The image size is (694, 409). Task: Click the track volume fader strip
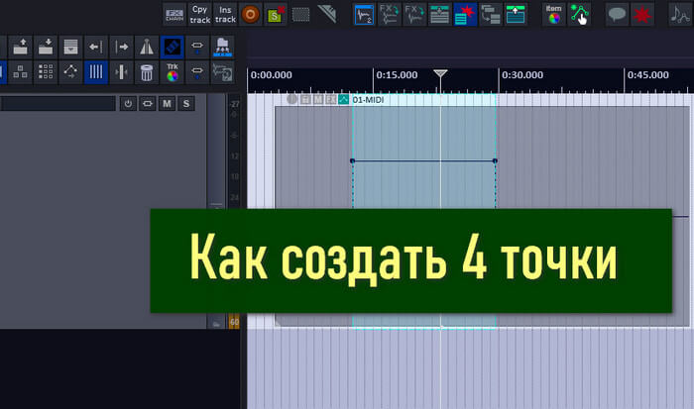[x=216, y=211]
